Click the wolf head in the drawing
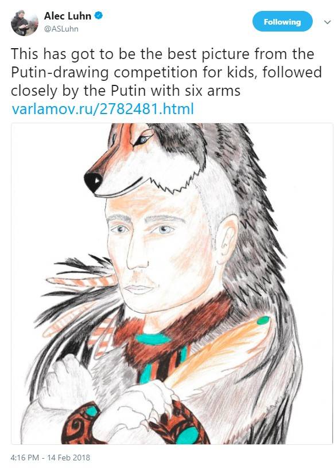This screenshot has width=334, height=469. [143, 158]
